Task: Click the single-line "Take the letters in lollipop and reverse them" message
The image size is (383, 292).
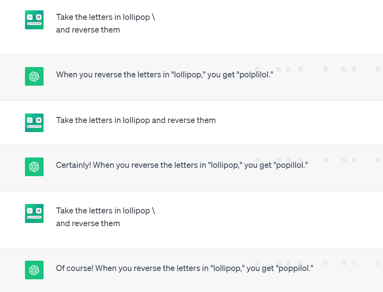Action: (136, 120)
